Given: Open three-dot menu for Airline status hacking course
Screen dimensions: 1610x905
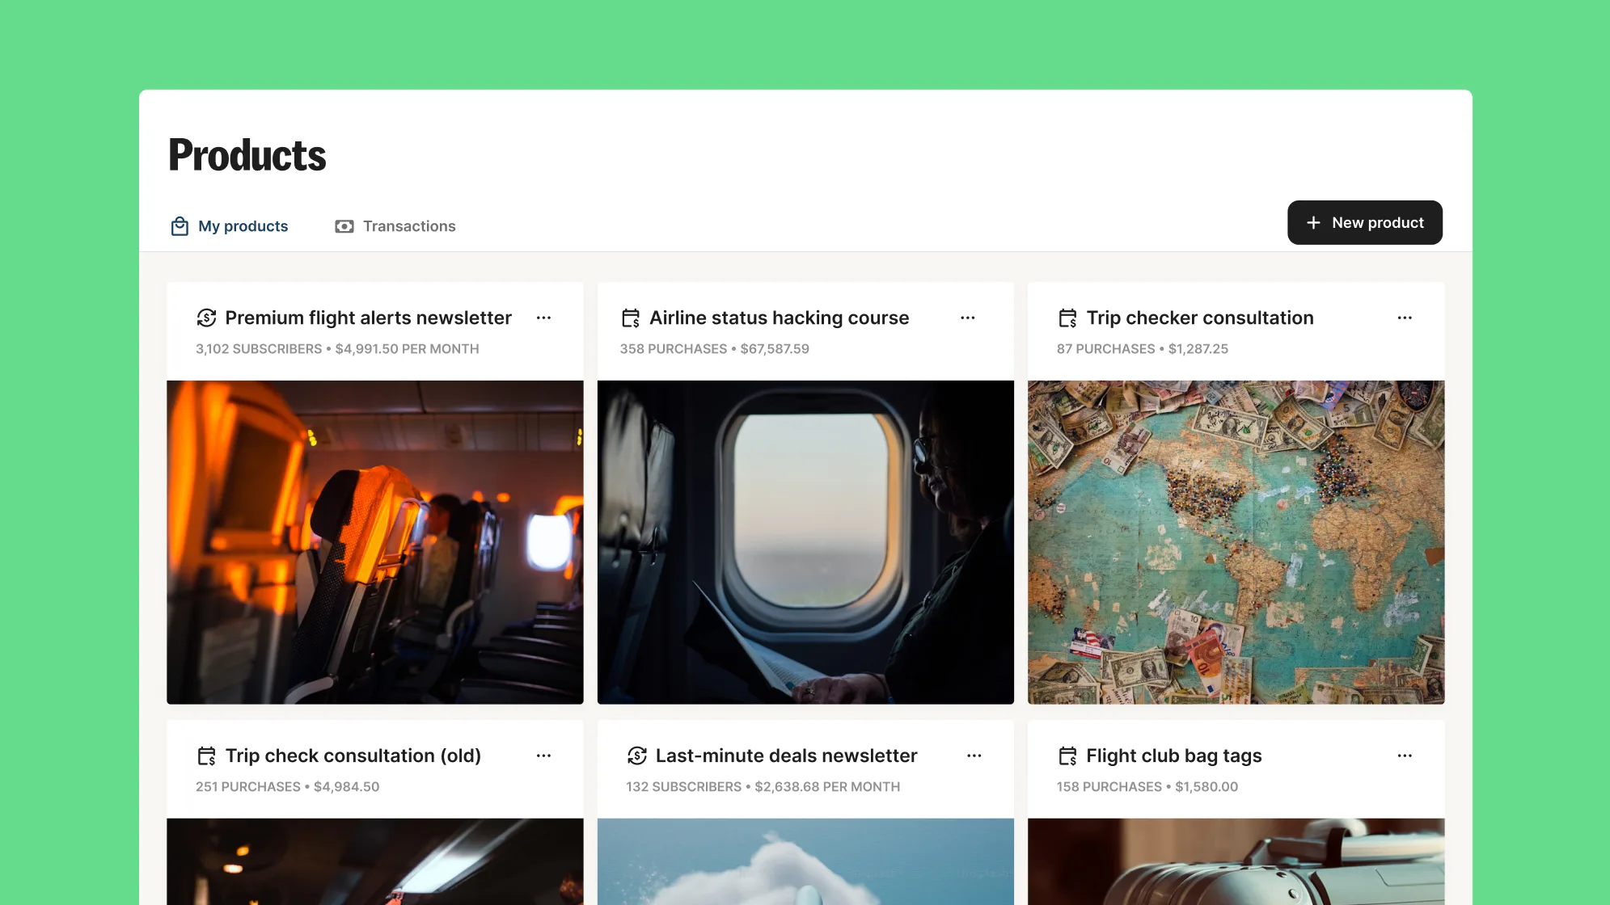Looking at the screenshot, I should point(968,318).
